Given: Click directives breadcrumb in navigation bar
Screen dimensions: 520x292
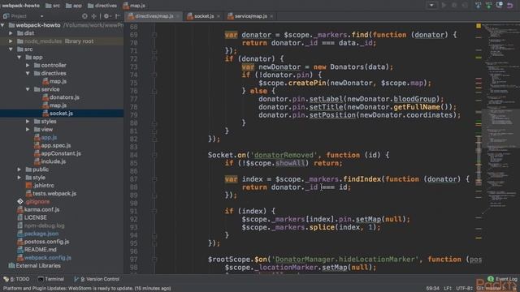Looking at the screenshot, I should click(x=102, y=6).
